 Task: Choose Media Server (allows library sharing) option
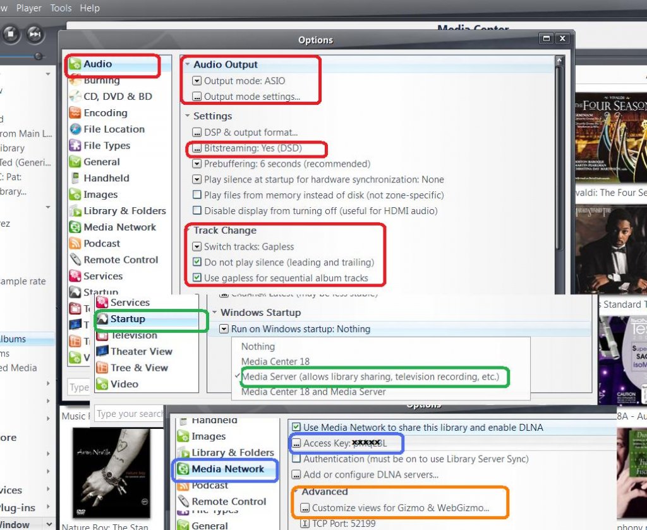point(370,376)
